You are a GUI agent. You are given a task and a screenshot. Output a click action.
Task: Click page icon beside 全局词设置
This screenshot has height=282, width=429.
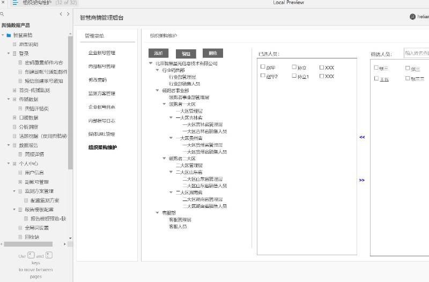[20, 227]
